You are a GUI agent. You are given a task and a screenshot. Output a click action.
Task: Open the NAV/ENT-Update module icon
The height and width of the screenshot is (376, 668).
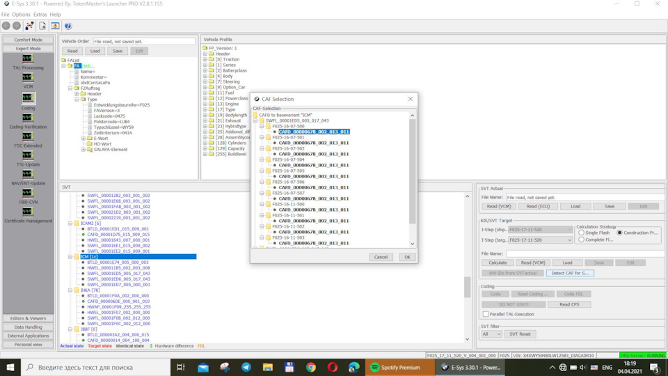[x=28, y=174]
